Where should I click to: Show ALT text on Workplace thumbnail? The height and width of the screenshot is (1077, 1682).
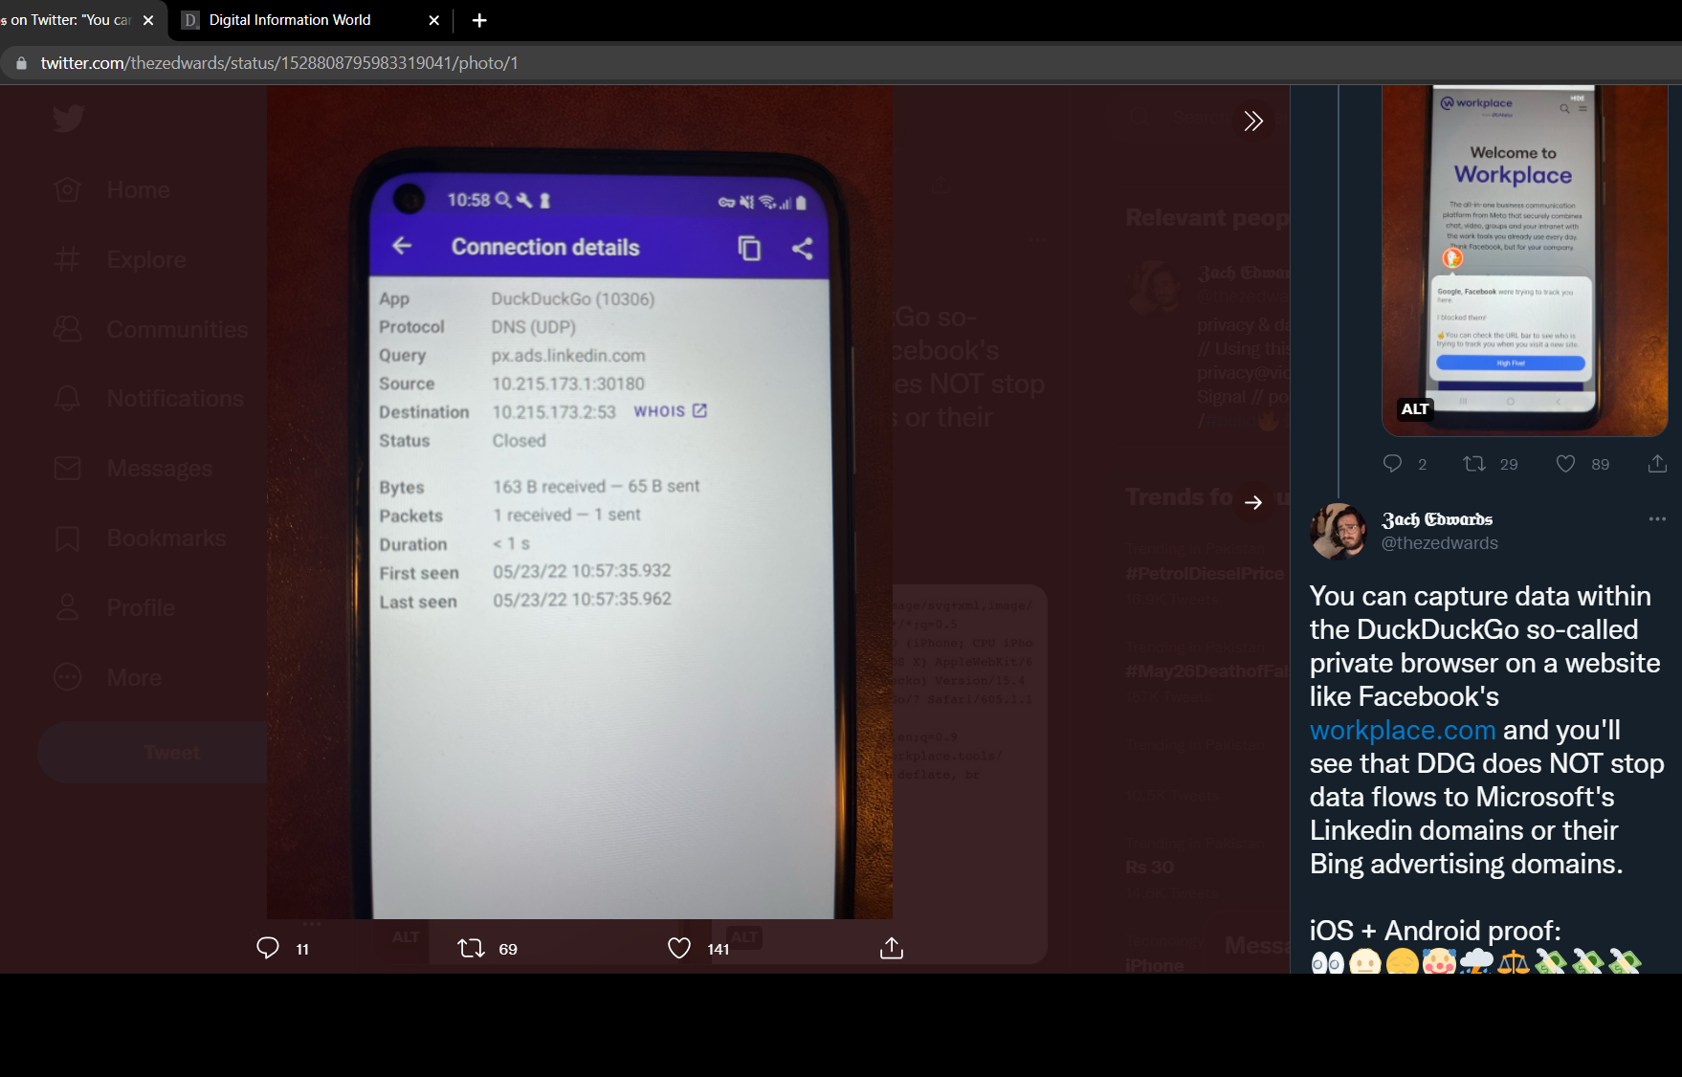(1415, 409)
